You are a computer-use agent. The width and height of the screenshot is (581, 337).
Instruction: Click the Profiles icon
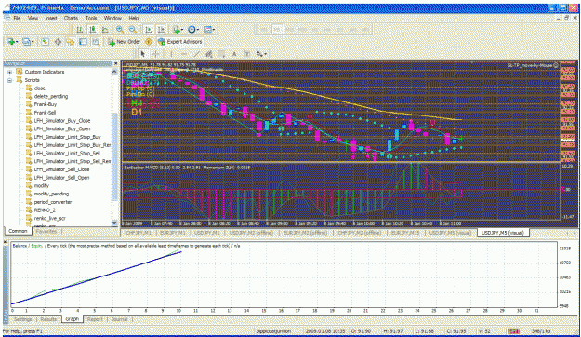pos(26,42)
